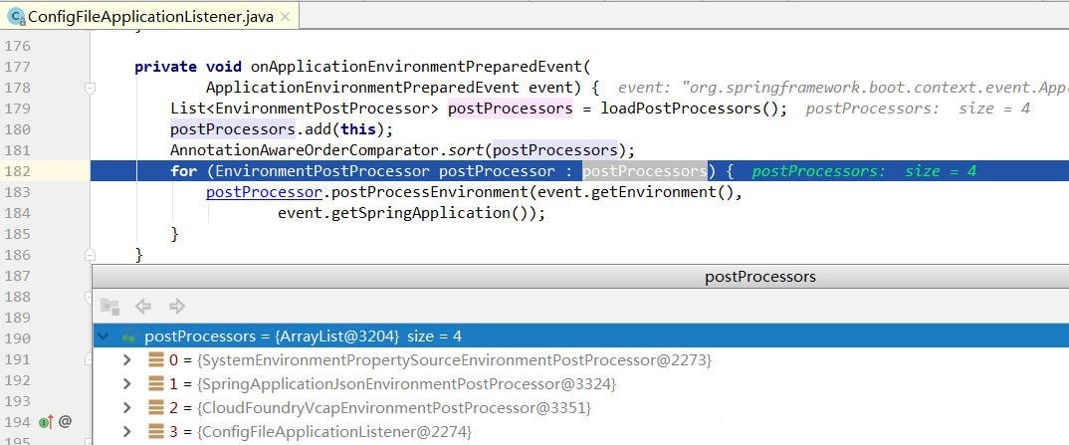
Task: Click the watch glasses icon beside postProcessors
Action: coord(128,336)
